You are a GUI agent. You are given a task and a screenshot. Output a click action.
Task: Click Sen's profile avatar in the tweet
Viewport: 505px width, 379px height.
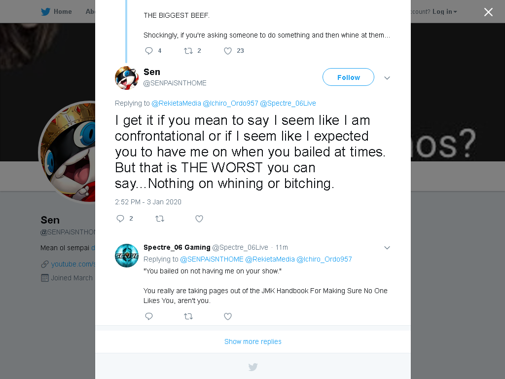(x=127, y=78)
